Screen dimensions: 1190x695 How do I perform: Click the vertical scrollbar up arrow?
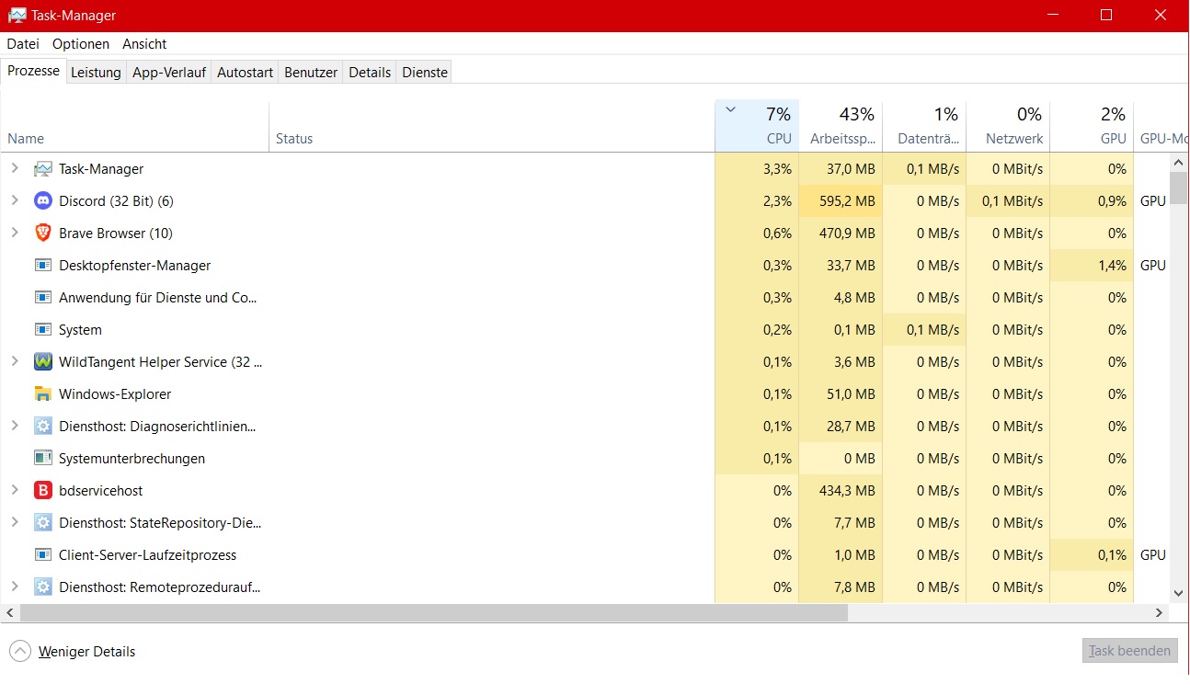(x=1179, y=162)
